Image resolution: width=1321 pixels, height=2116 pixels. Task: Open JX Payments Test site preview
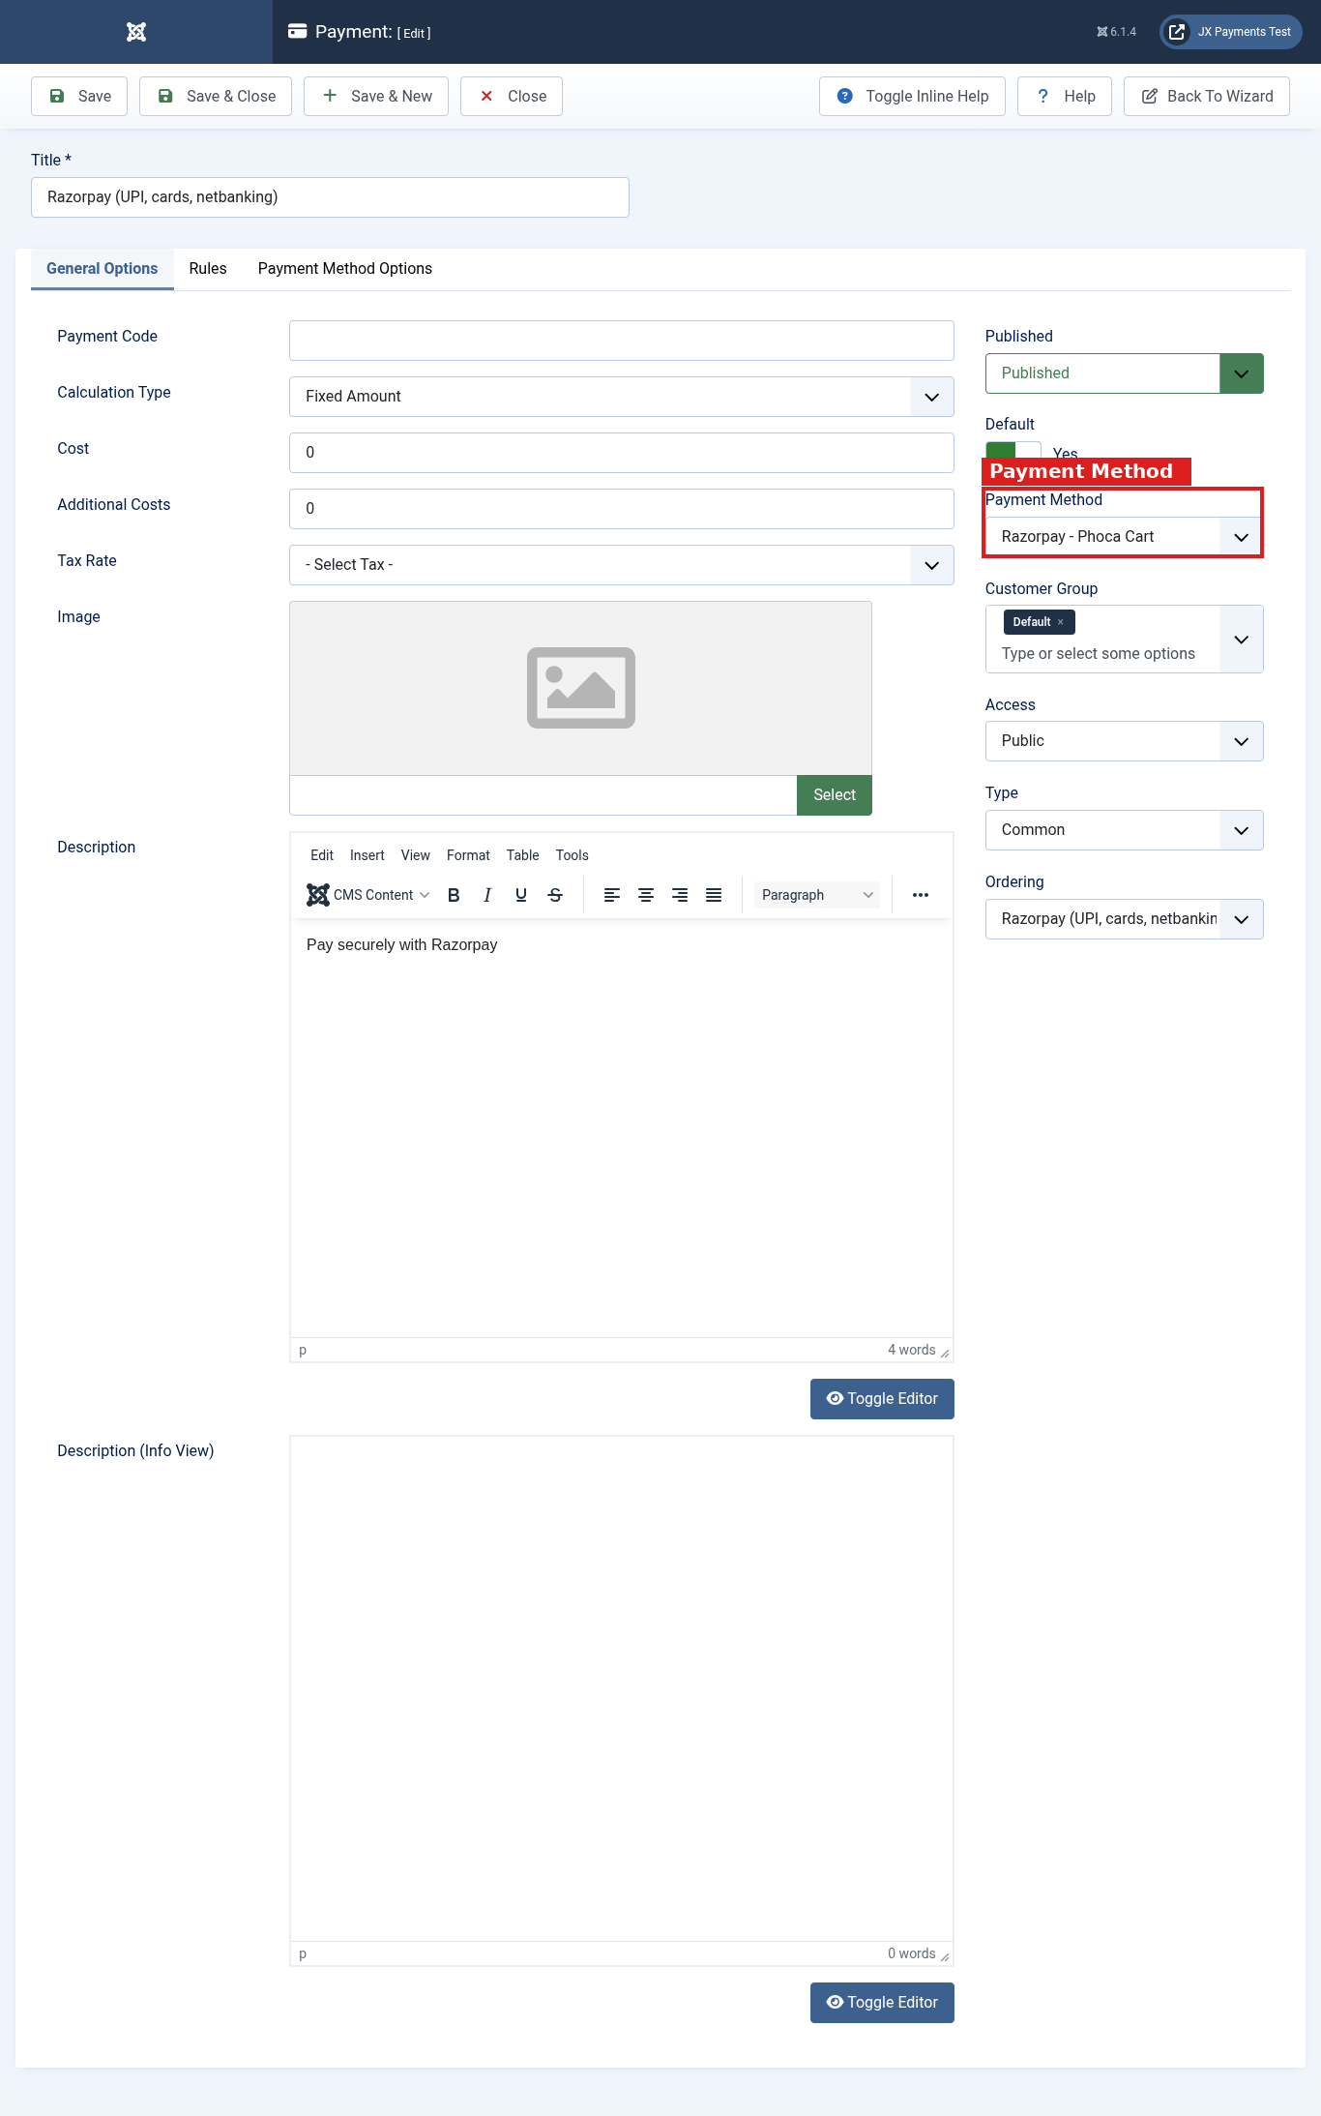pyautogui.click(x=1231, y=32)
